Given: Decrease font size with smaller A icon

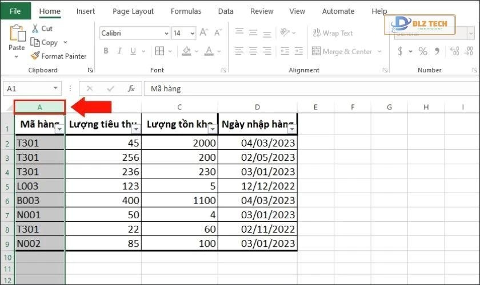Looking at the screenshot, I should 218,32.
